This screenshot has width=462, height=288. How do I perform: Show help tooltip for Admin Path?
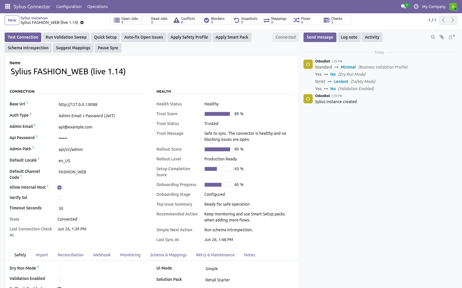pyautogui.click(x=33, y=147)
